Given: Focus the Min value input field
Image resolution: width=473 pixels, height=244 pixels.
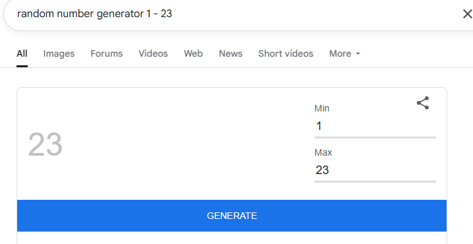Looking at the screenshot, I should click(x=375, y=126).
